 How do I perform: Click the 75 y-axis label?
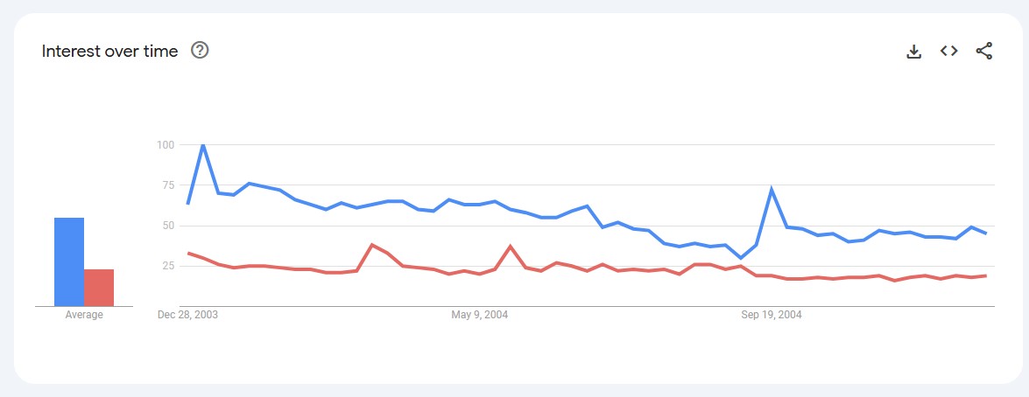(168, 185)
